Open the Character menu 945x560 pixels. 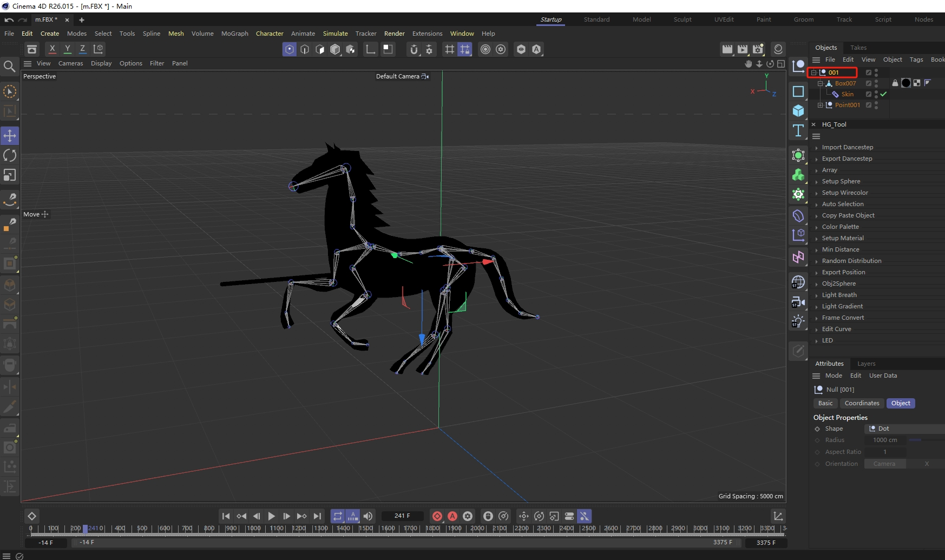pos(270,34)
